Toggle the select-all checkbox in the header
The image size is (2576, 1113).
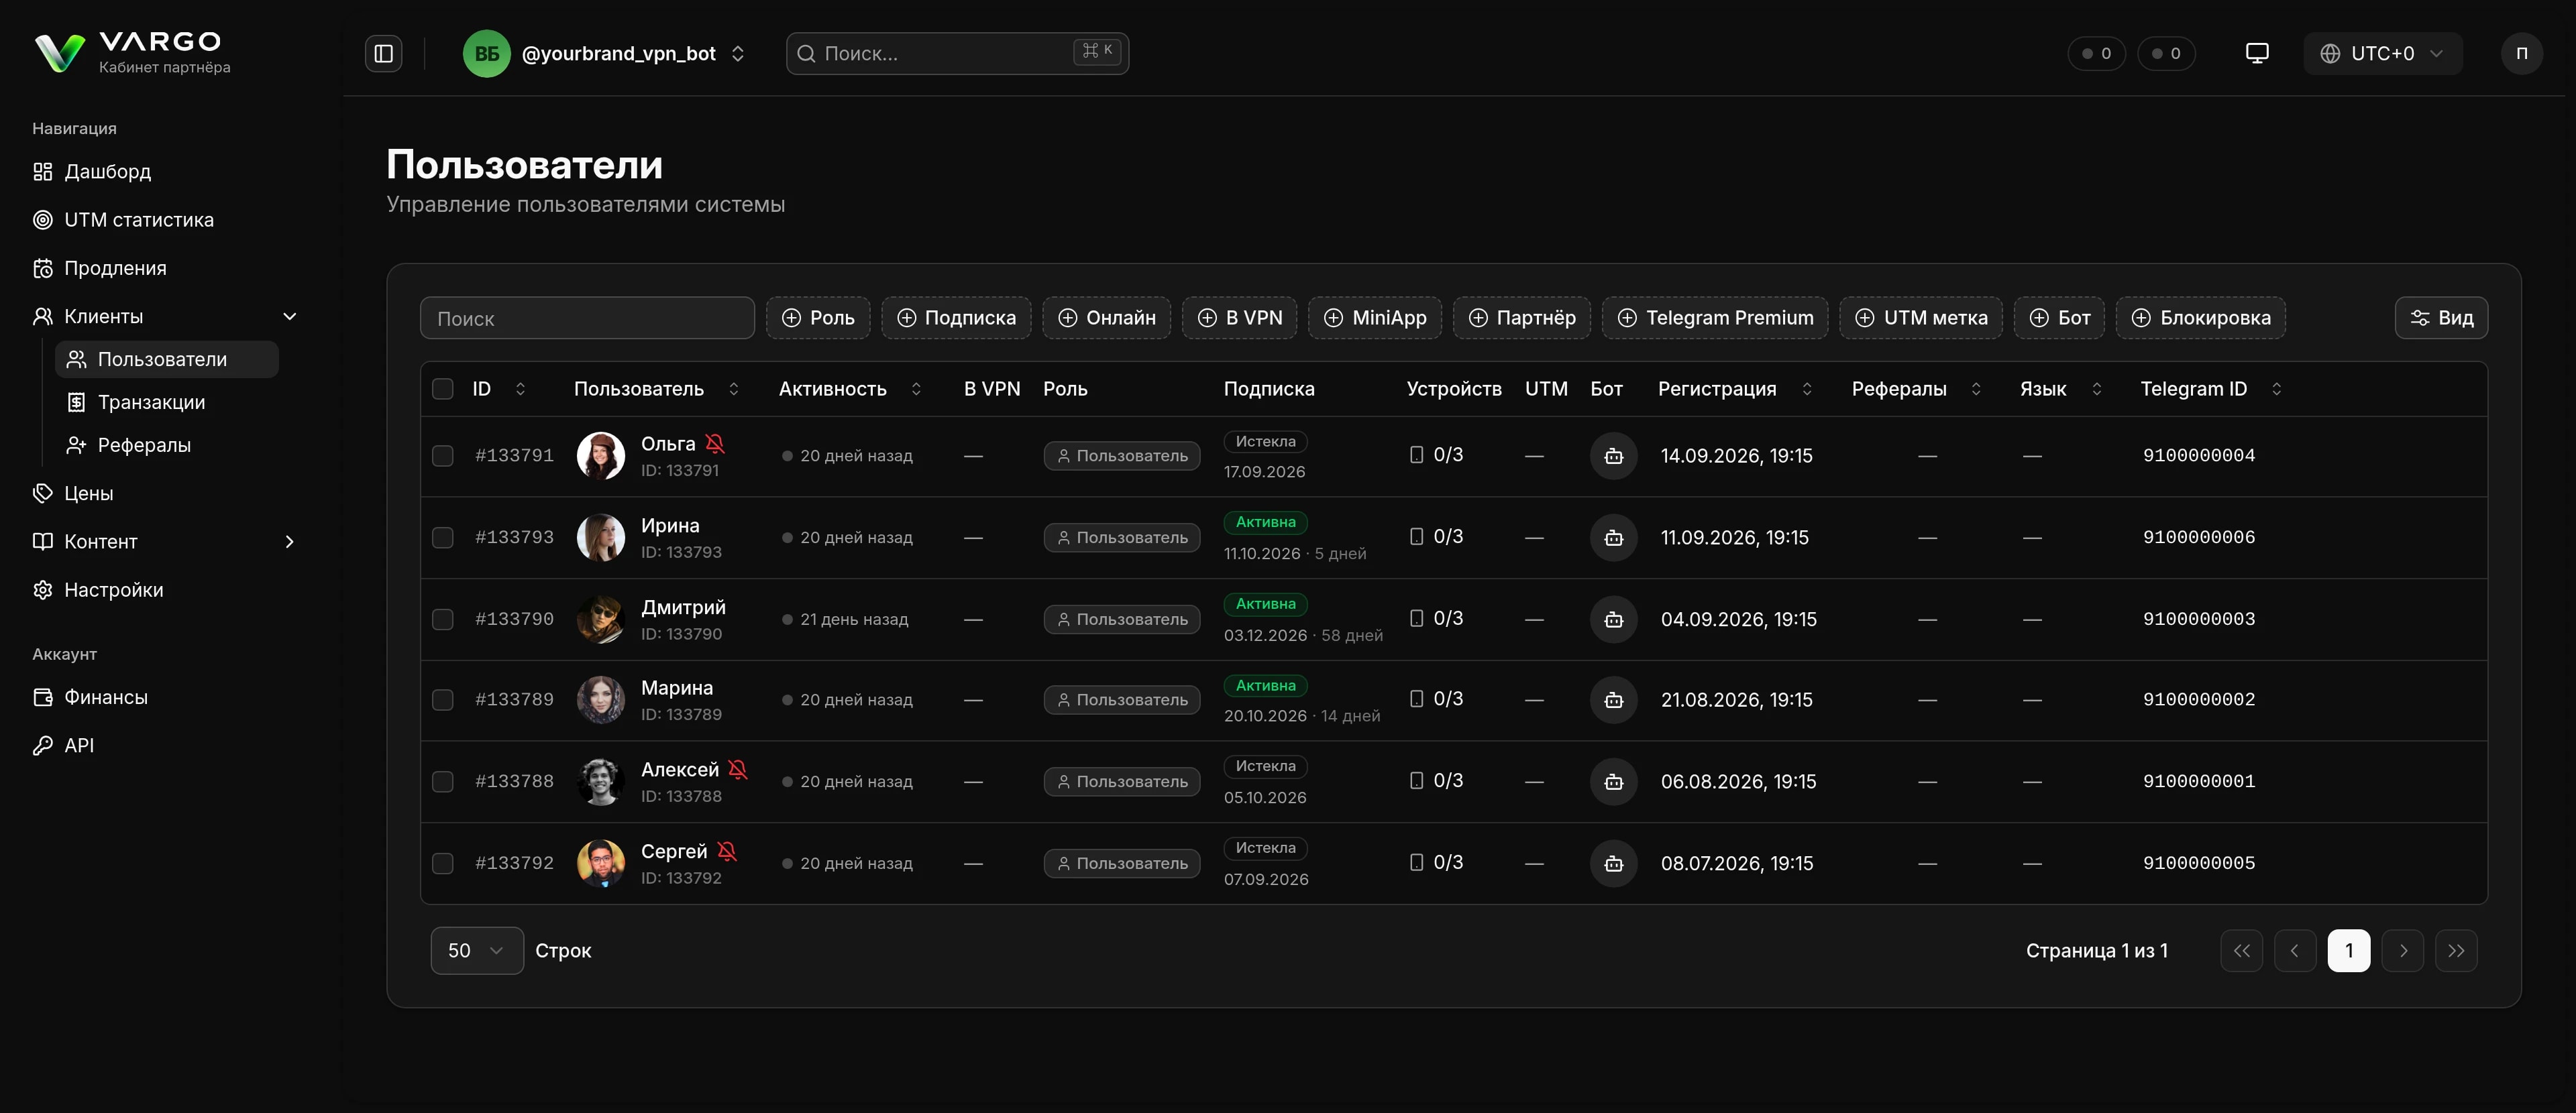[442, 389]
